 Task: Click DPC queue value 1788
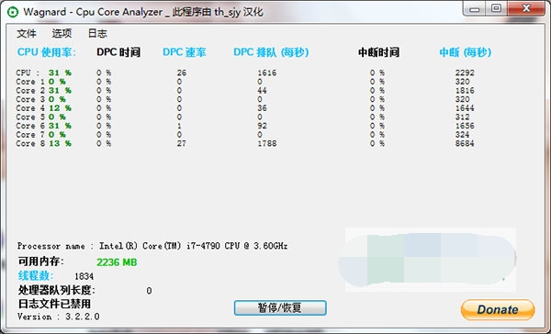click(x=267, y=143)
